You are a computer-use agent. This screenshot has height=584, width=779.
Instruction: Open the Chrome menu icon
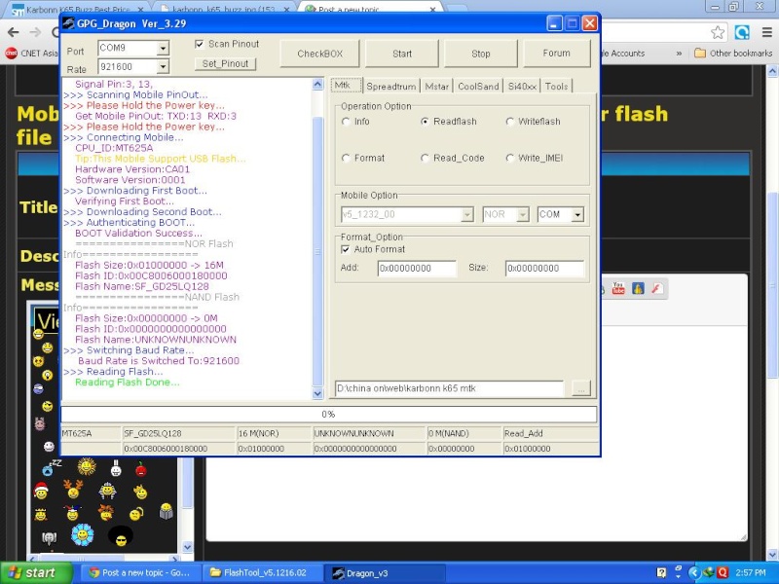tap(766, 33)
